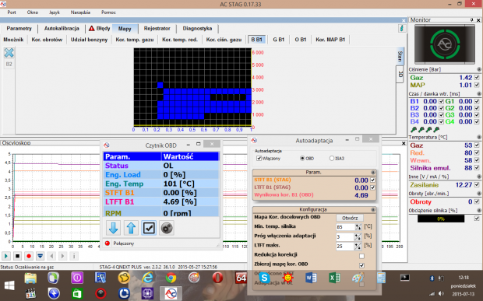
Task: Click the gear settings icon in Czytnik OBD
Action: tap(167, 228)
